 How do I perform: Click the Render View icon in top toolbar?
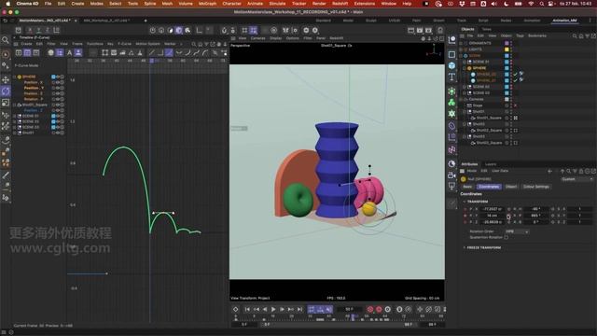[410, 30]
